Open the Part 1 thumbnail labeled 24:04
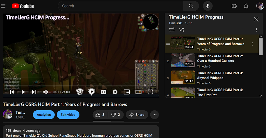Viewport: 266px width, 138px height. coord(183,43)
